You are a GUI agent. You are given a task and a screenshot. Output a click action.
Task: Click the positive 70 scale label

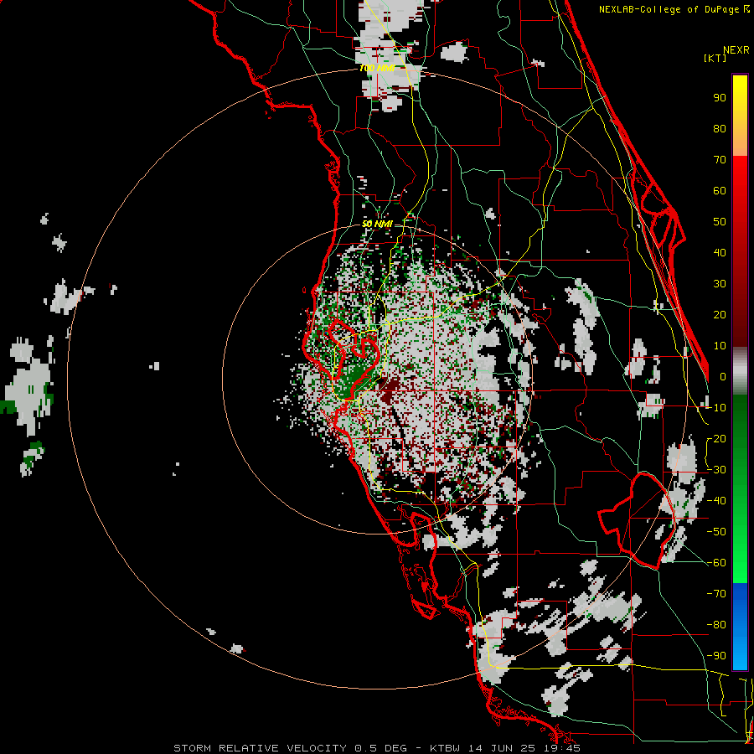[x=720, y=160]
